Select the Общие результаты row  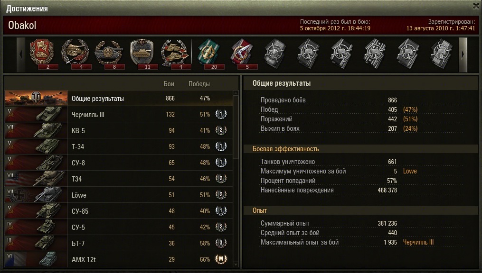(x=119, y=98)
